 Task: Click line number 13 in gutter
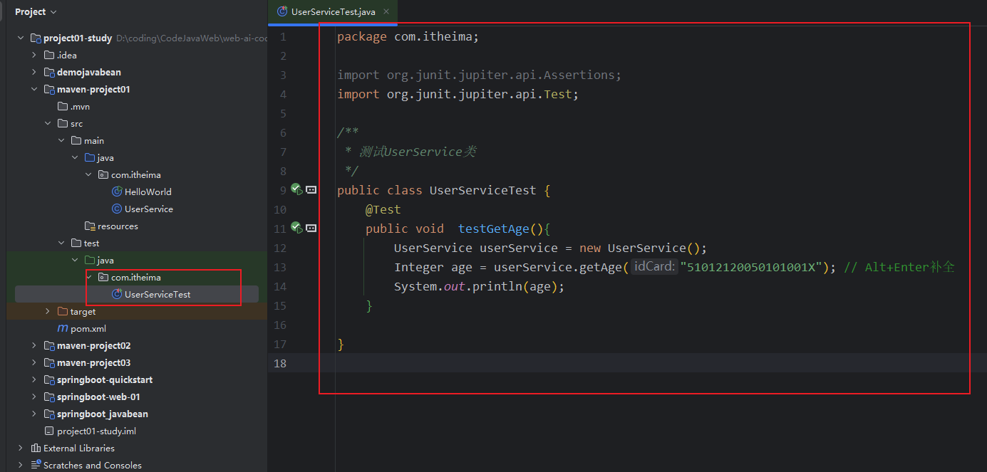[x=280, y=267]
